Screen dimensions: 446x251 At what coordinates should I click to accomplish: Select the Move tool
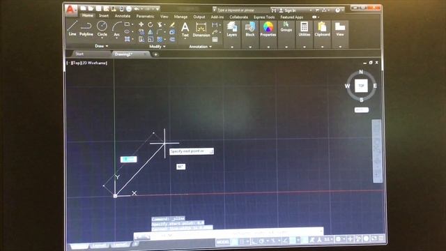[141, 24]
